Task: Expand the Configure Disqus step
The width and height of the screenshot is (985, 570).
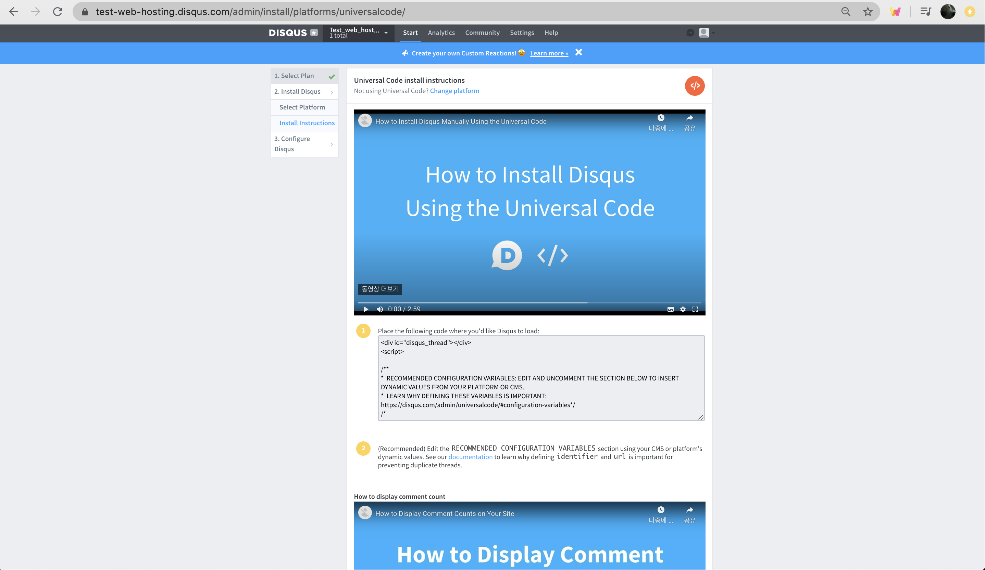Action: [x=304, y=144]
